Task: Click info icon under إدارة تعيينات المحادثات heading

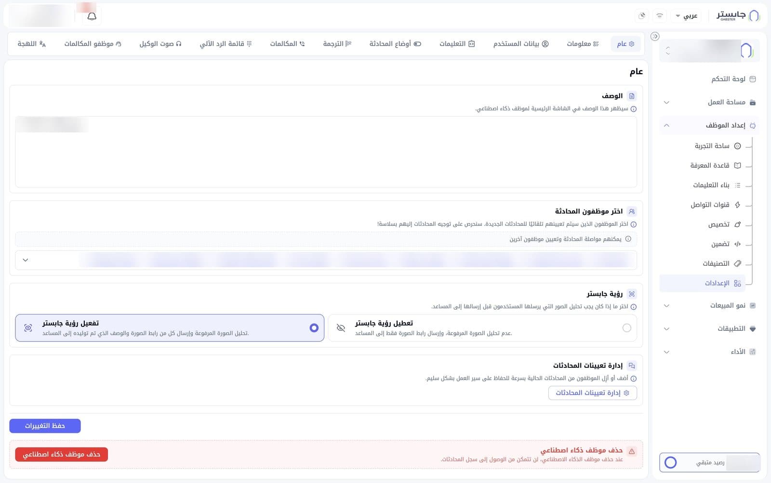Action: (634, 379)
